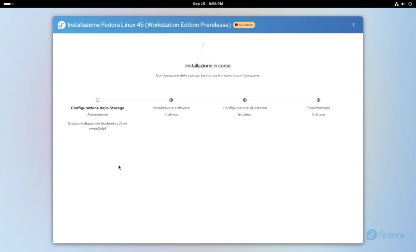Click the Avanzamento status text
The width and height of the screenshot is (416, 252).
(97, 115)
